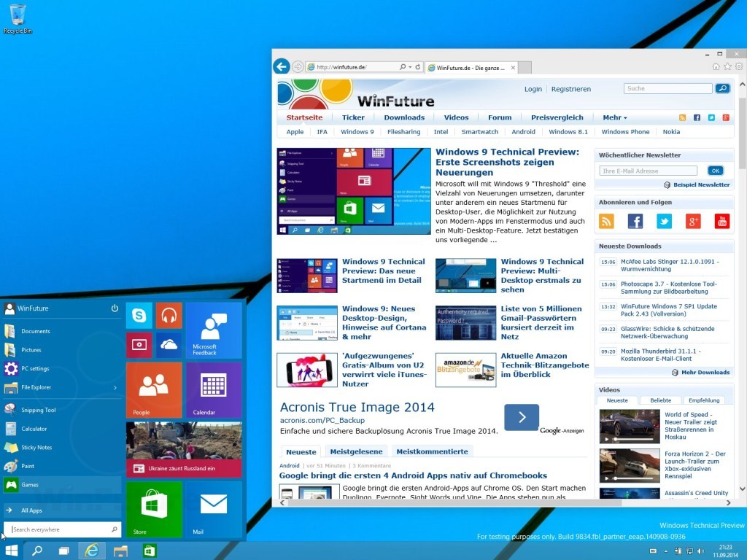Open the Store tile
The height and width of the screenshot is (560, 747).
[154, 509]
